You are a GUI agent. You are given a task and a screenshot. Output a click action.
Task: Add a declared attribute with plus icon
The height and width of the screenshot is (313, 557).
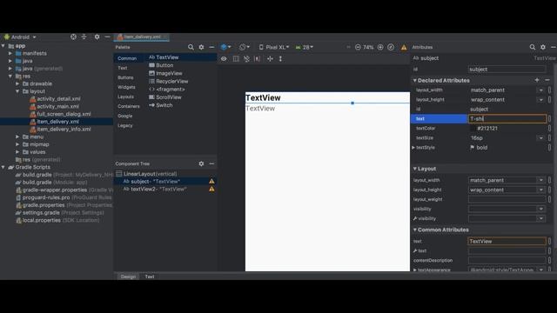tap(537, 80)
